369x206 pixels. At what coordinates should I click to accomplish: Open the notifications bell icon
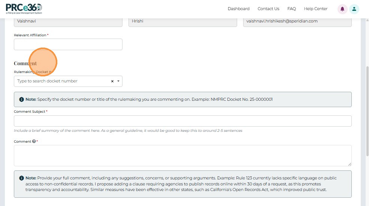(x=342, y=9)
